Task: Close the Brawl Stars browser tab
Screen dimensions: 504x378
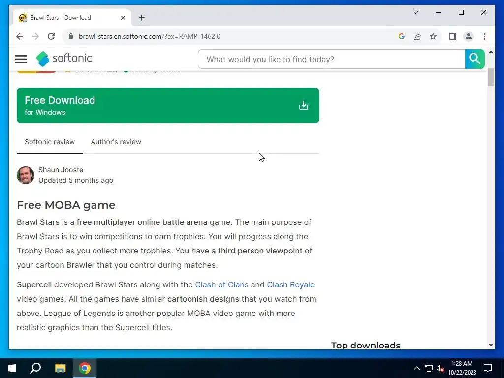Action: tap(123, 18)
